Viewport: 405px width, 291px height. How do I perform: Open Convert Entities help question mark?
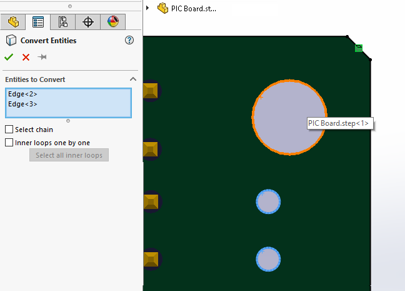coord(129,41)
